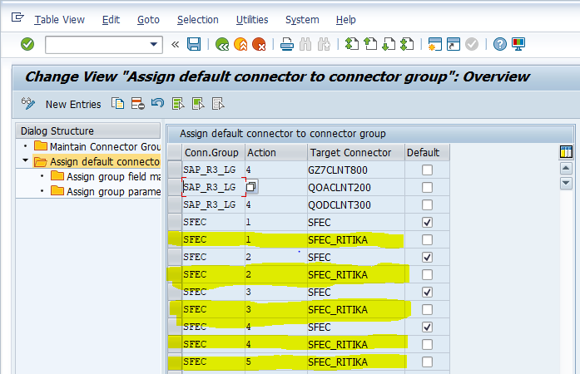The width and height of the screenshot is (580, 374).
Task: Click the Action column header
Action: (276, 153)
